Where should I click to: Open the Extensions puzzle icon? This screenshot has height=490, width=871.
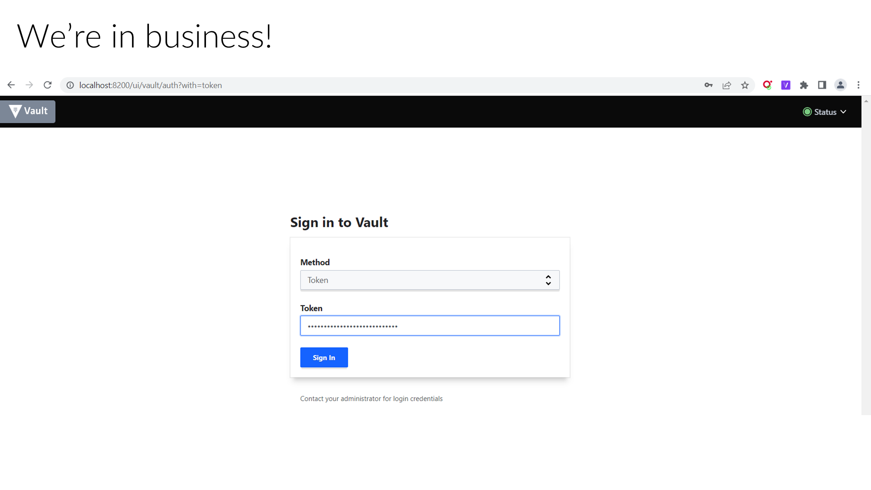pyautogui.click(x=804, y=85)
